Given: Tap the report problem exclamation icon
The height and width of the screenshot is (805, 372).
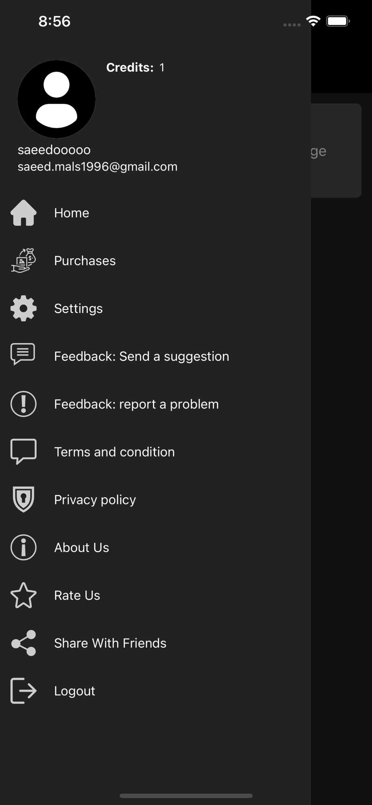Looking at the screenshot, I should tap(23, 404).
